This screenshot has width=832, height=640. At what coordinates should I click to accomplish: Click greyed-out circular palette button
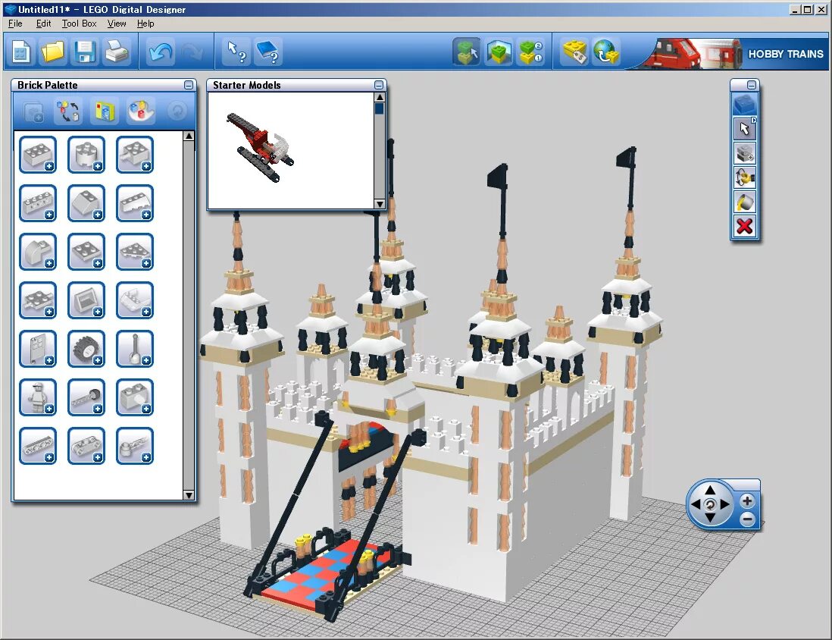point(177,111)
